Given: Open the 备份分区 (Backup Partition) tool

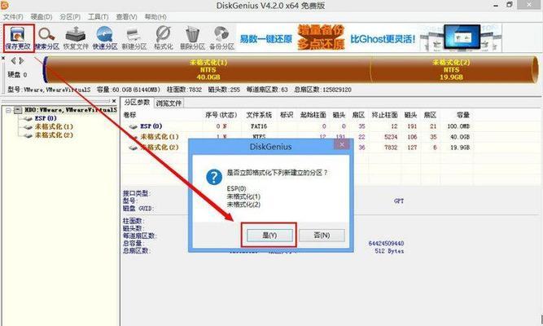Looking at the screenshot, I should (221, 37).
